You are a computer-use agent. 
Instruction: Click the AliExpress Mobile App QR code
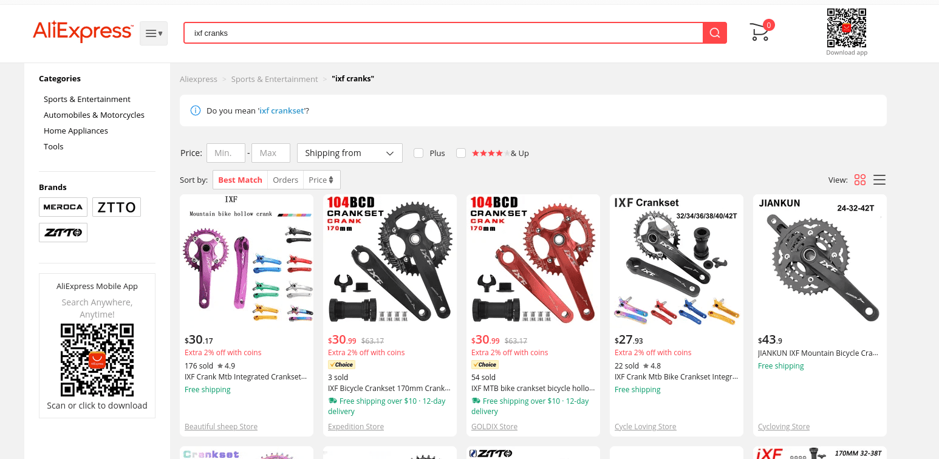(x=97, y=360)
